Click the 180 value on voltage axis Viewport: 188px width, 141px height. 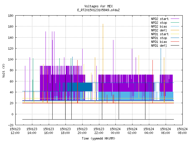[11, 16]
